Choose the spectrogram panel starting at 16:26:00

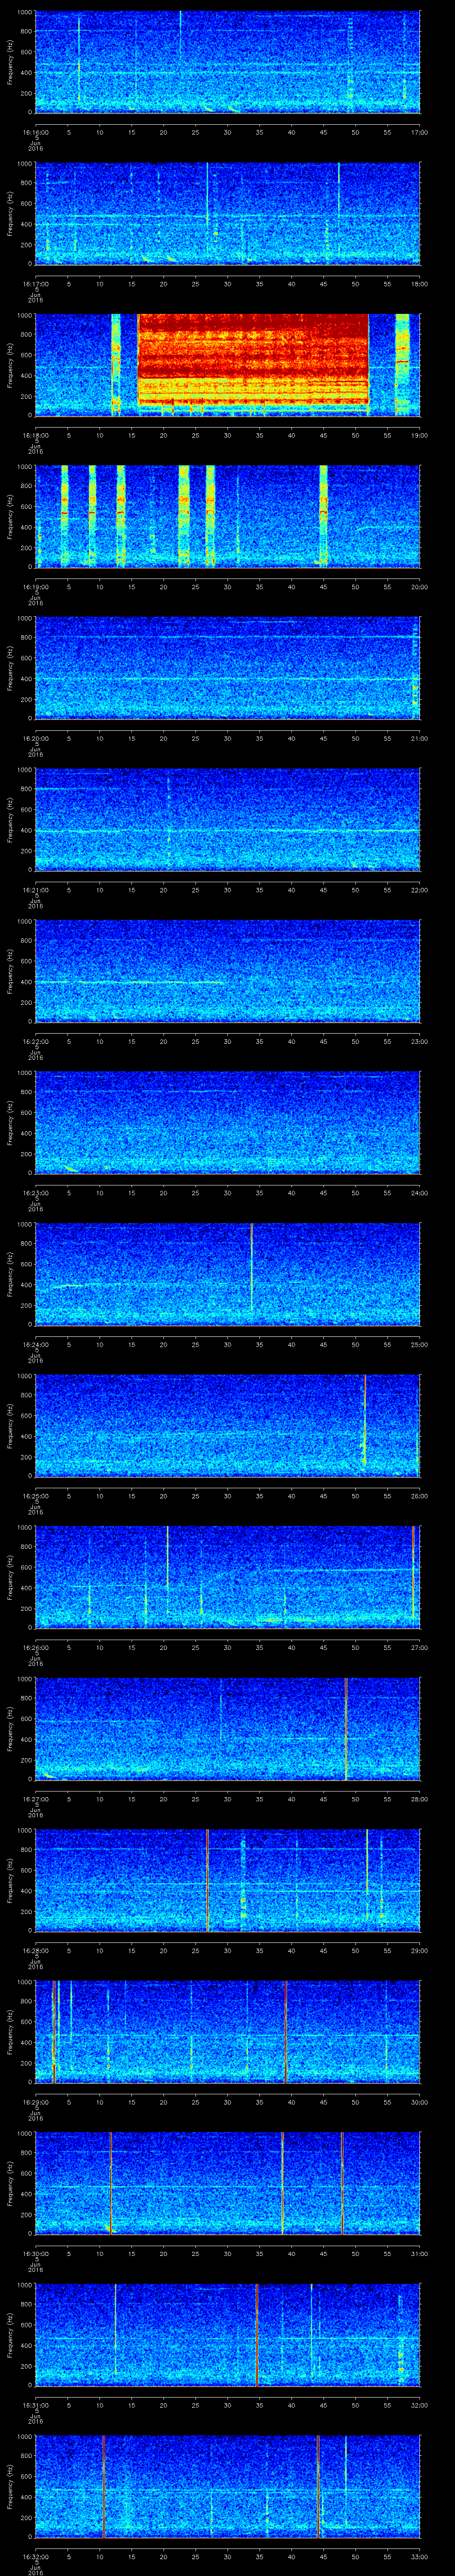227,1577
